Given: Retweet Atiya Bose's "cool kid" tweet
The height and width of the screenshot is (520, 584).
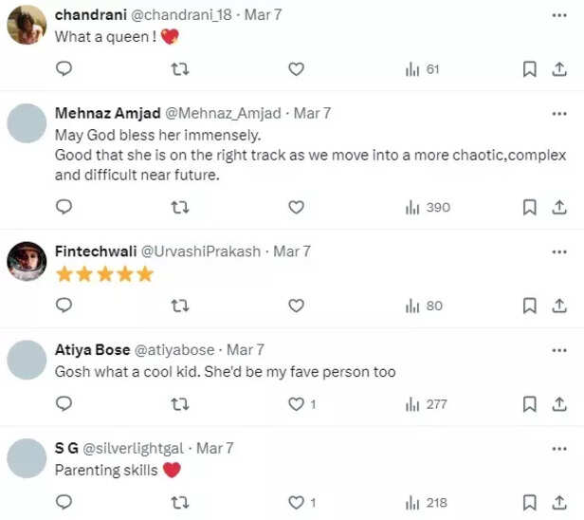Looking at the screenshot, I should [179, 404].
